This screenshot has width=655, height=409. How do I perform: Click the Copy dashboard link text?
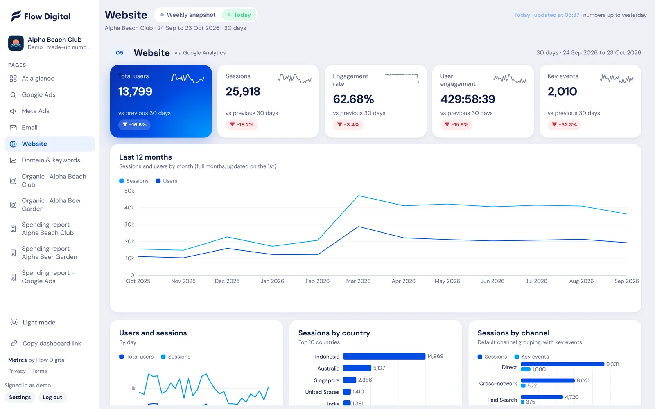click(52, 343)
